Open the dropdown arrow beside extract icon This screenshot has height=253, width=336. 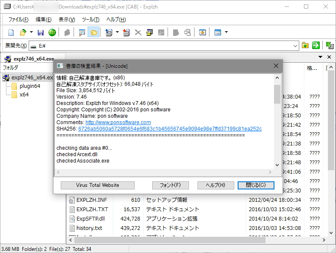click(x=117, y=32)
